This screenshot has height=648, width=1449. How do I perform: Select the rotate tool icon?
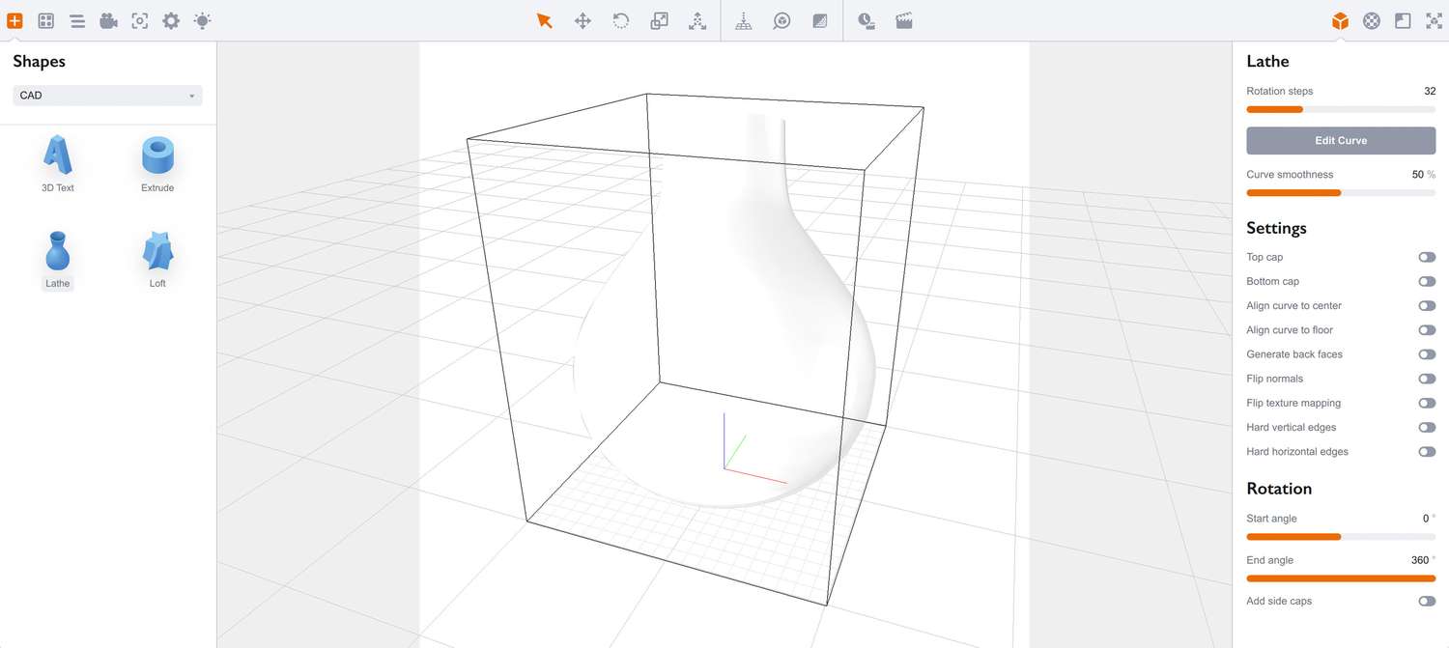point(621,20)
